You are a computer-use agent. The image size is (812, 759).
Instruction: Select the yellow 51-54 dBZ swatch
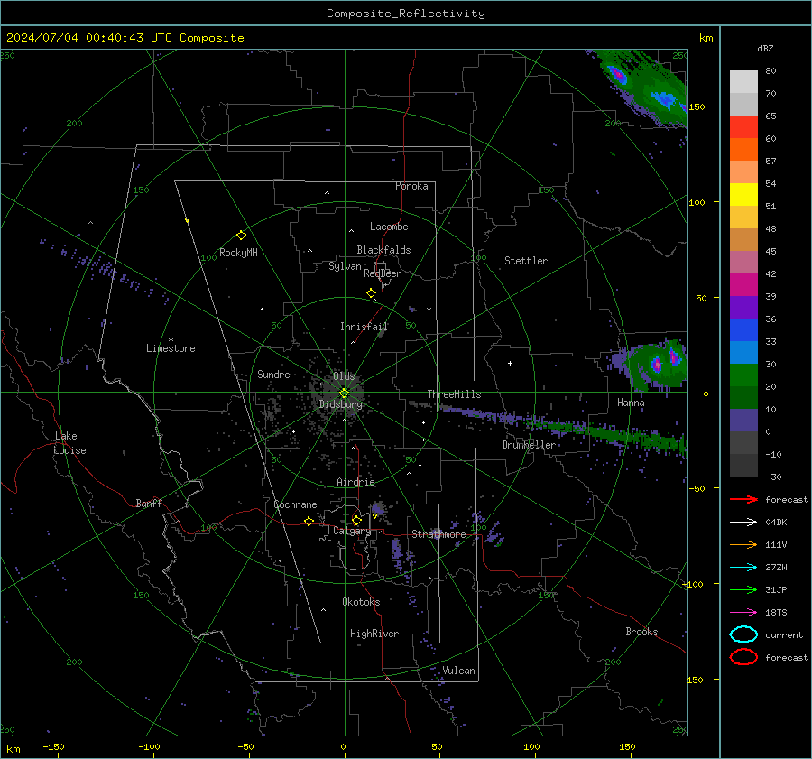[x=743, y=194]
